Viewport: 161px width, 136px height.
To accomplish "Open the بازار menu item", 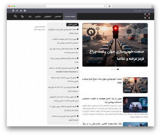I will (x=30, y=16).
